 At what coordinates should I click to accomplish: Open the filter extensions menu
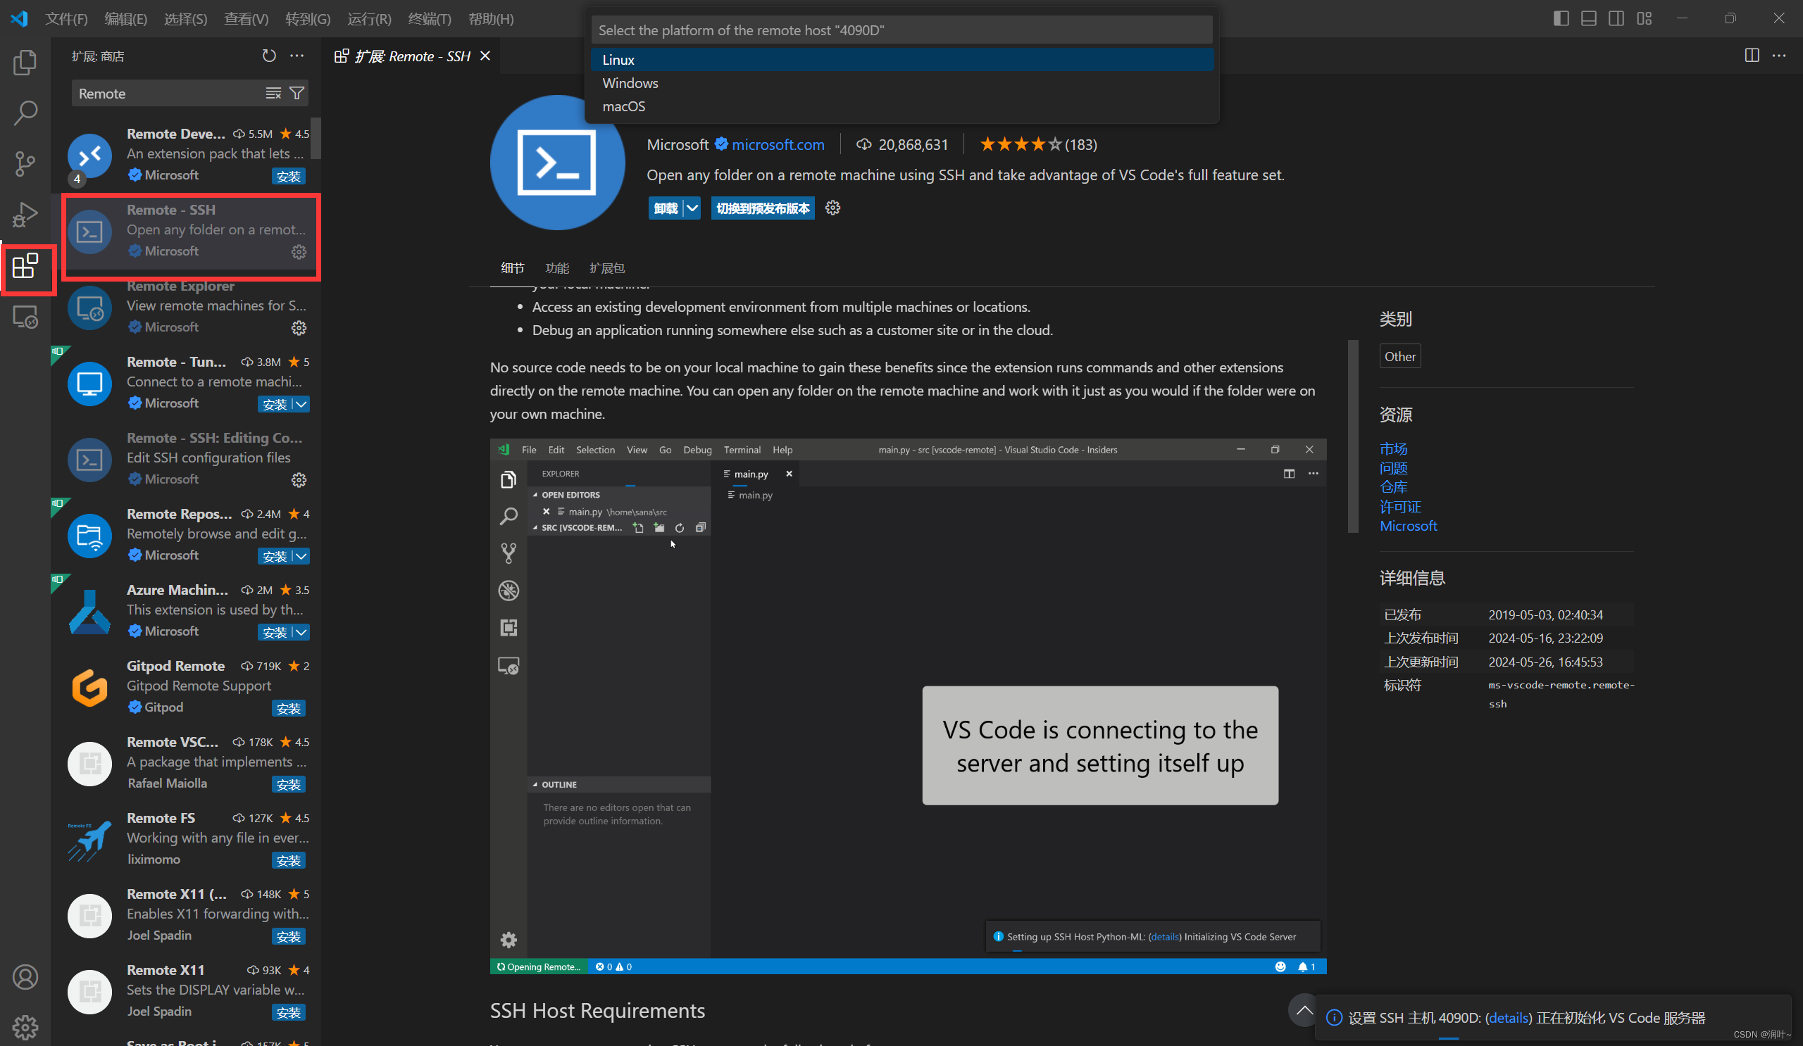click(x=297, y=93)
